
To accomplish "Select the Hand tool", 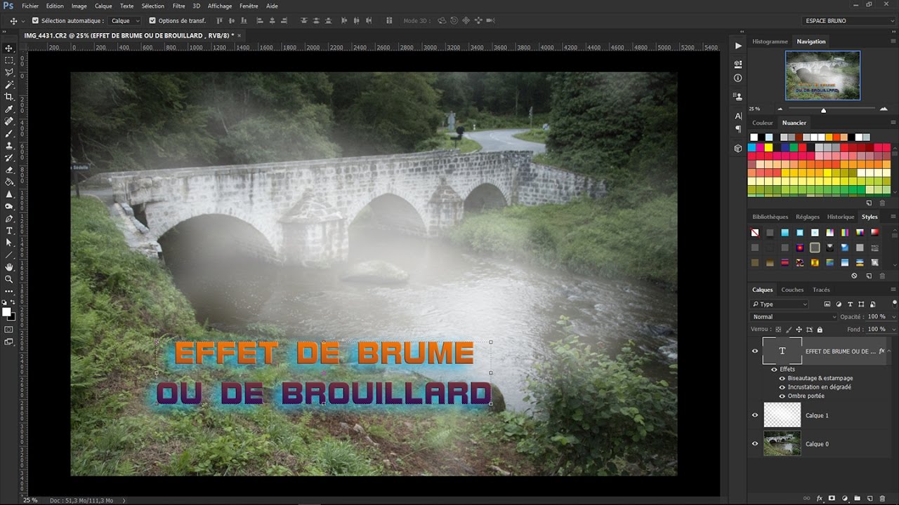I will (x=9, y=267).
